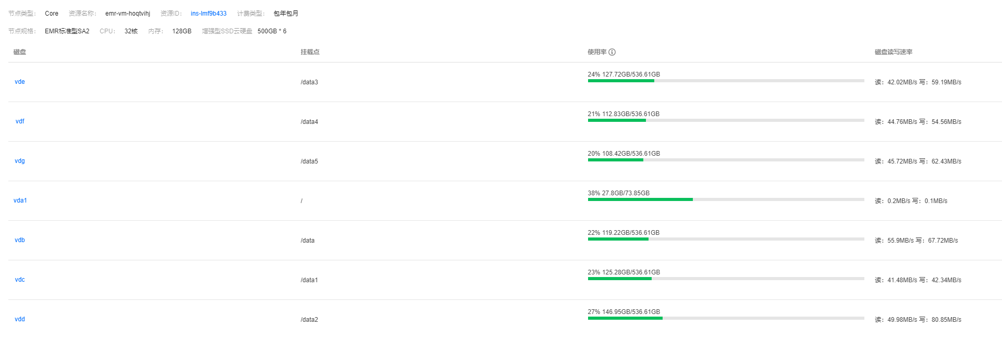Click resource name emr-vm-hoqtvihj
Viewport: 1002px width, 339px height.
pos(128,14)
